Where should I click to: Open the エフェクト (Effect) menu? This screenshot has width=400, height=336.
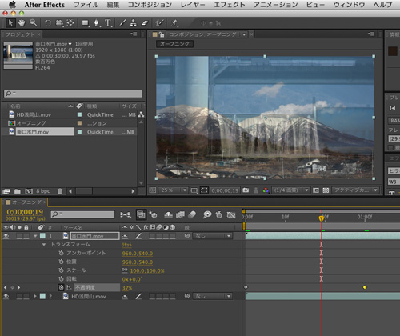[x=230, y=5]
